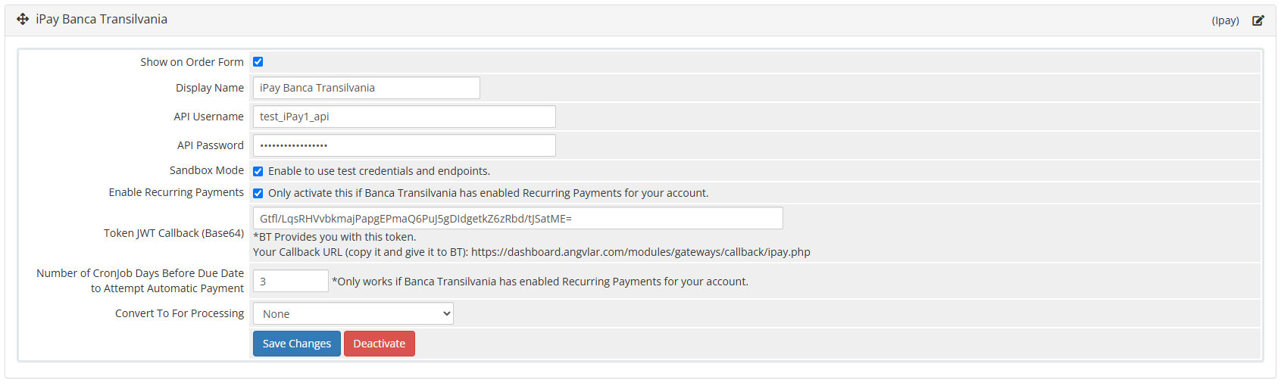
Task: Select the API Password field
Action: [405, 145]
